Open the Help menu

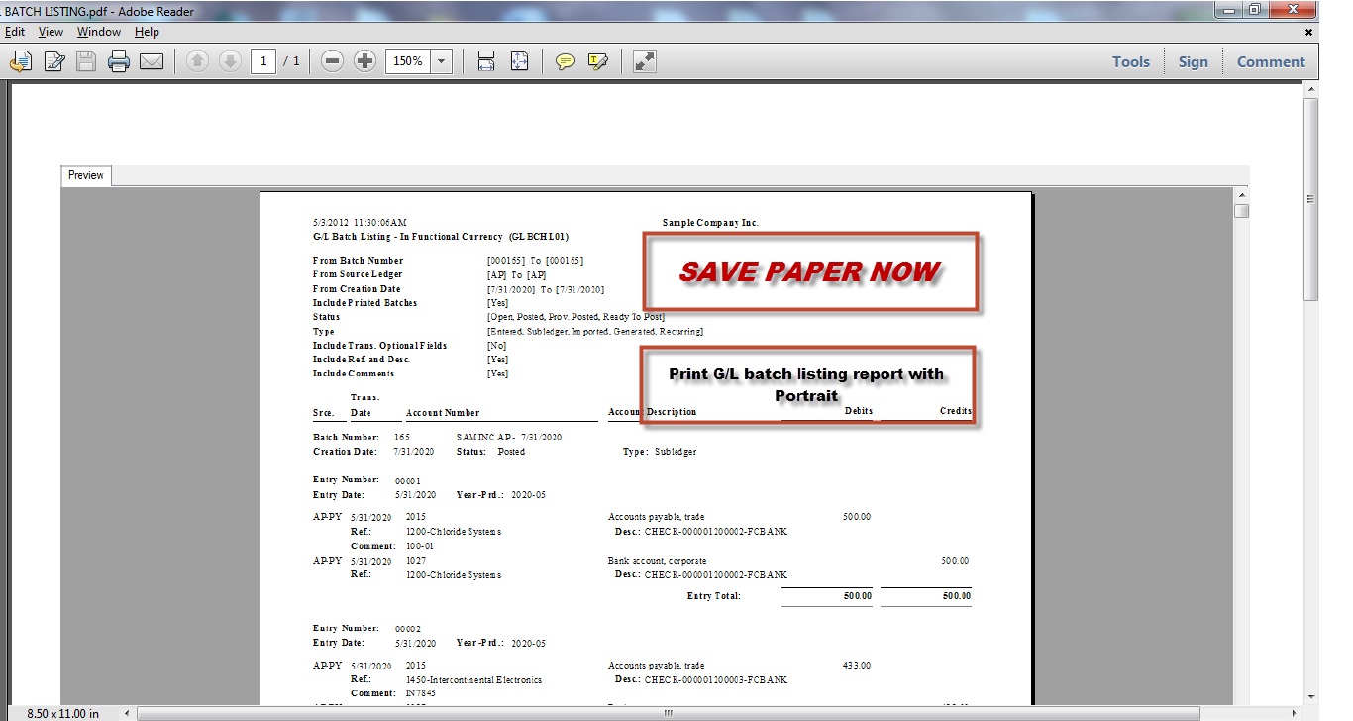pyautogui.click(x=147, y=32)
